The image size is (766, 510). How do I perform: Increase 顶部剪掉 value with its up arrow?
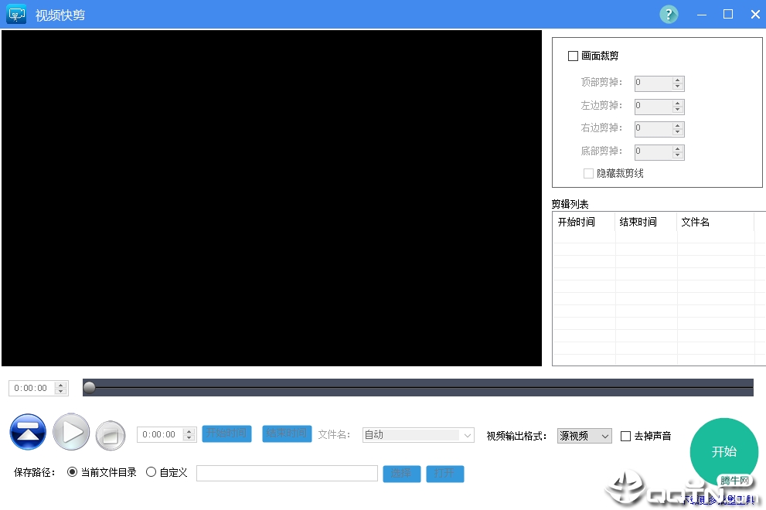[x=678, y=80]
